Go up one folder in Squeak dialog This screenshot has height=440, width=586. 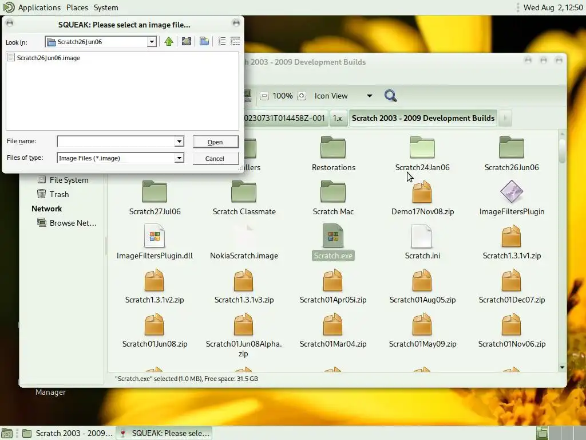(x=169, y=41)
